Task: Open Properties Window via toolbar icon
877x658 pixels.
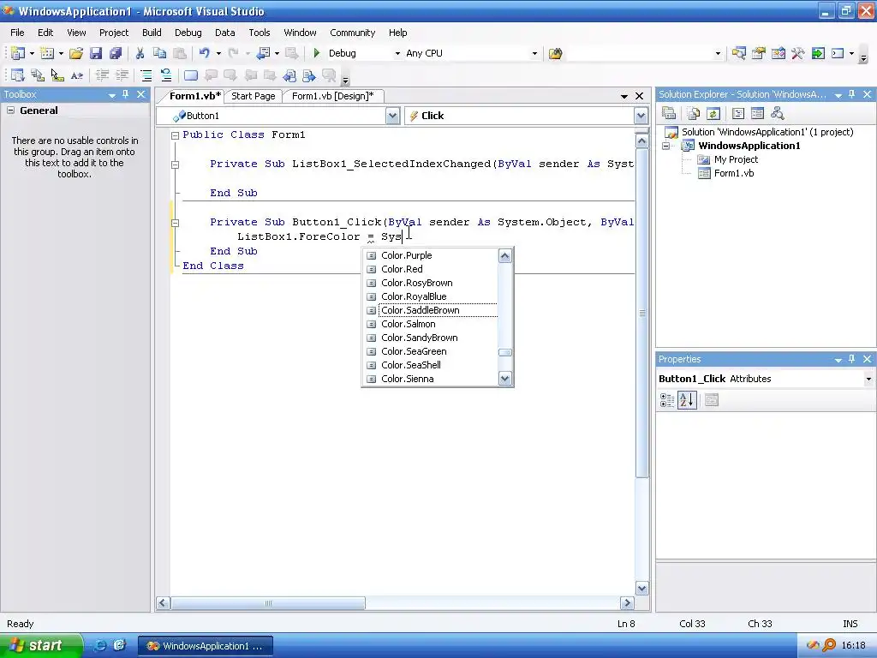Action: click(759, 53)
